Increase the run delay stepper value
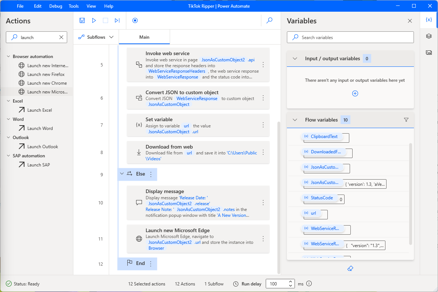The image size is (438, 292). (x=291, y=281)
